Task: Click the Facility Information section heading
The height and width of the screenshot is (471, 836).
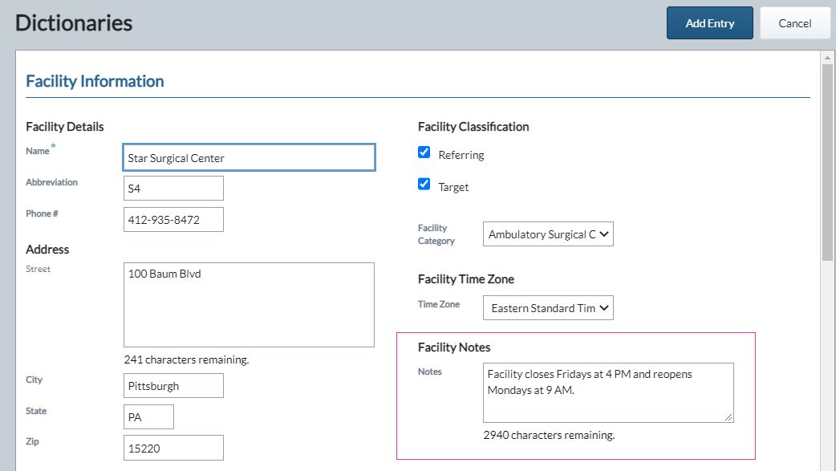Action: tap(95, 81)
